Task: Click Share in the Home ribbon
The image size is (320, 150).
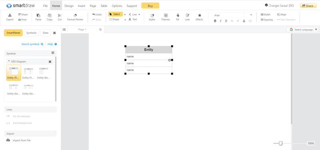Action: (23, 14)
